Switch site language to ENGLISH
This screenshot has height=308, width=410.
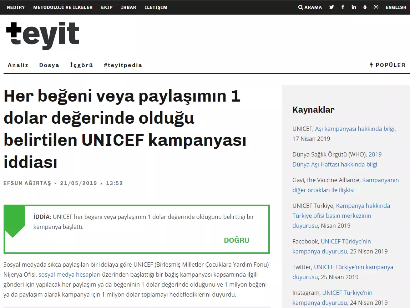coord(396,7)
